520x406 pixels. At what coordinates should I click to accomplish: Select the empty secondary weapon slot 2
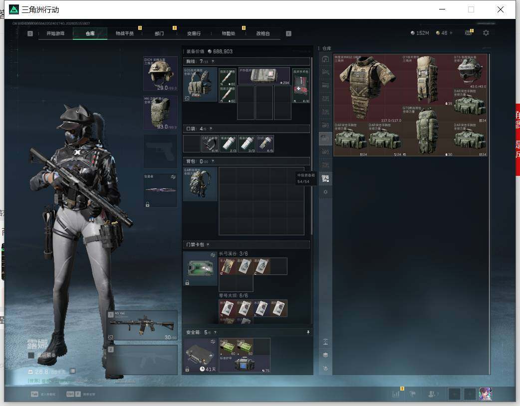(142, 360)
